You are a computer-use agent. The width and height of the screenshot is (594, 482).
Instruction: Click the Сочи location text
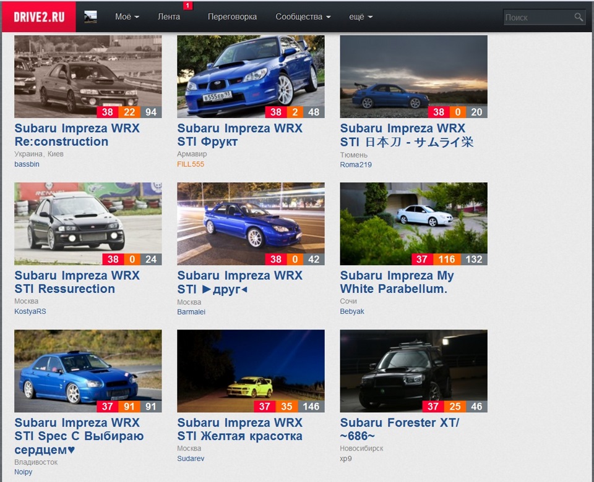[x=348, y=301]
